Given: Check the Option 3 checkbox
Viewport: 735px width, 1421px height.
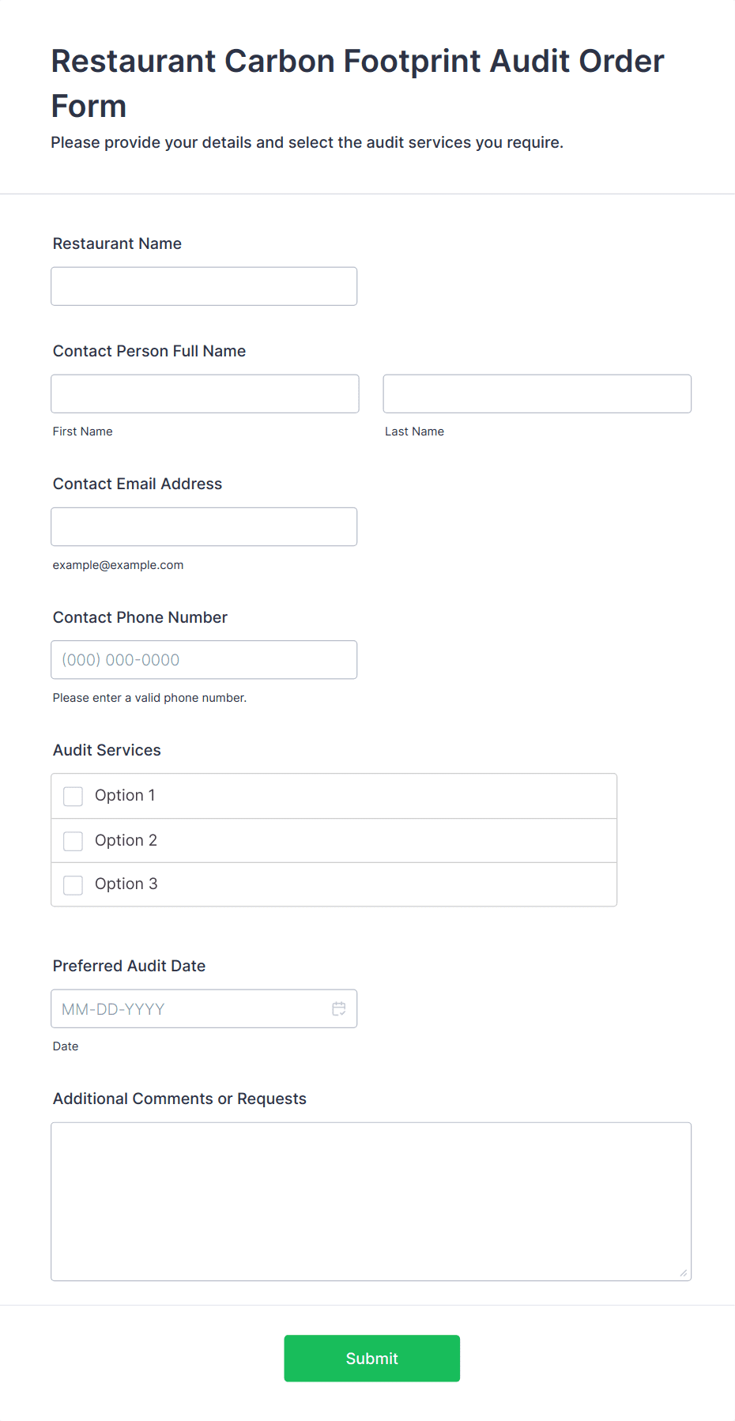Looking at the screenshot, I should [x=73, y=884].
